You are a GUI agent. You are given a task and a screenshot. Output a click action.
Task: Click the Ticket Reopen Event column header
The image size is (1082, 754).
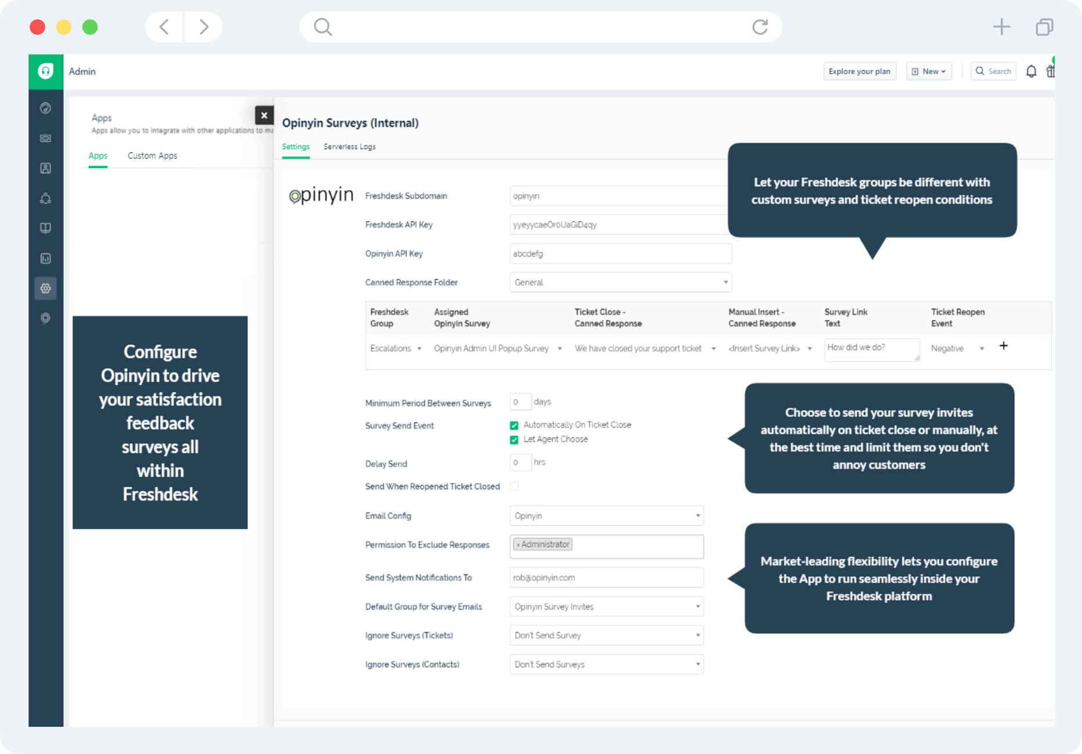coord(958,318)
